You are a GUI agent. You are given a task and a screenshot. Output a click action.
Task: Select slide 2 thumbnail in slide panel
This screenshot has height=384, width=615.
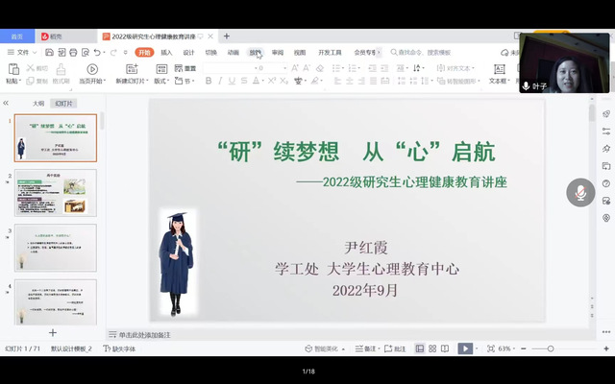[x=56, y=193]
